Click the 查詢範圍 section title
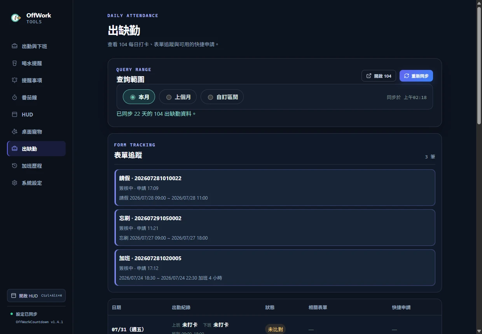 click(x=131, y=79)
